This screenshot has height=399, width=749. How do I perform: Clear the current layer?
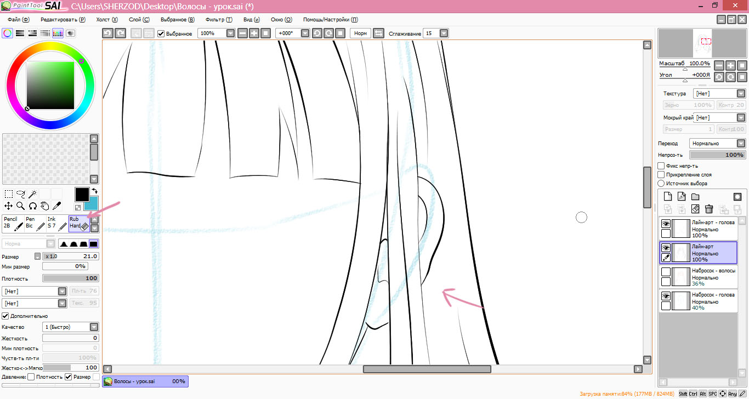pyautogui.click(x=695, y=209)
